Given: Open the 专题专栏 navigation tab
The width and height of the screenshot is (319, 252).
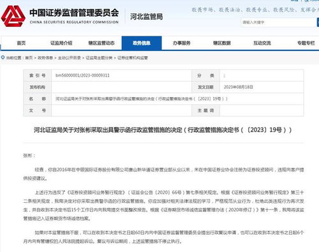Looking at the screenshot, I should coord(306,43).
